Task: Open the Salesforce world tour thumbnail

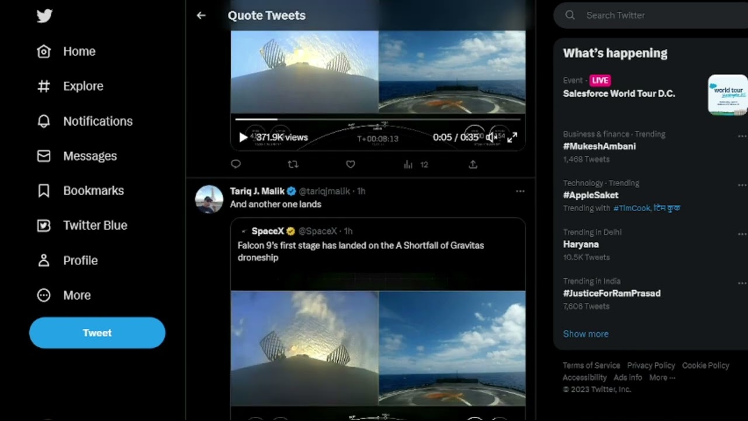Action: click(x=728, y=95)
